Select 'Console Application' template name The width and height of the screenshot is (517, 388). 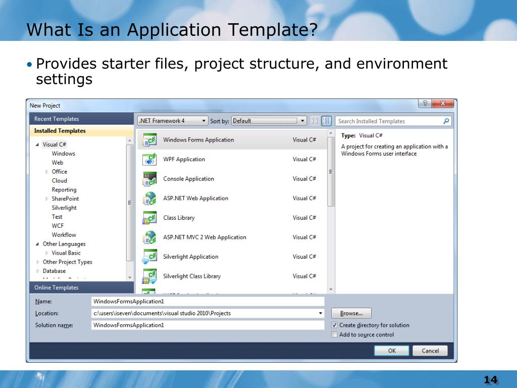[x=189, y=179]
